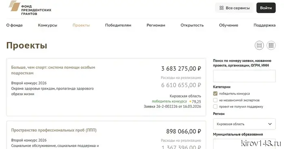Open the Победителям menu
Screen dimensions: 284x149
(x=118, y=26)
